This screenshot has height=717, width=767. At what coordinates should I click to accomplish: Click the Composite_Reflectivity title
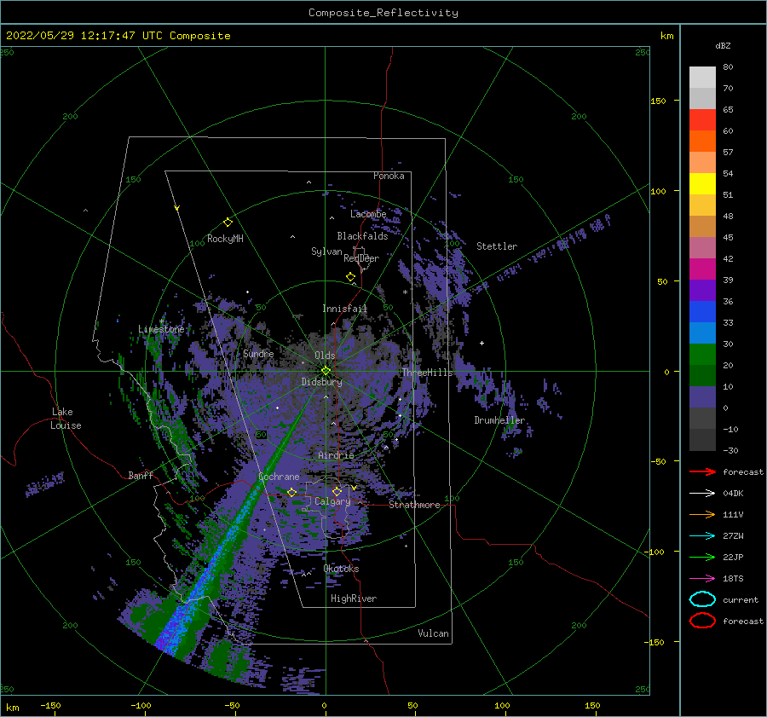coord(383,13)
